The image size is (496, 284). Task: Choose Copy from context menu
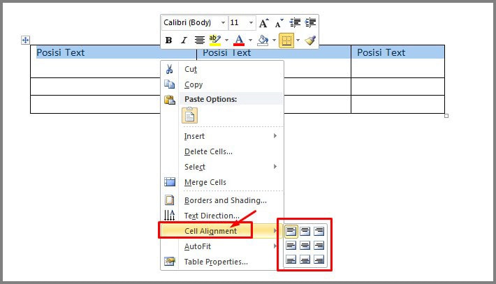coord(222,84)
